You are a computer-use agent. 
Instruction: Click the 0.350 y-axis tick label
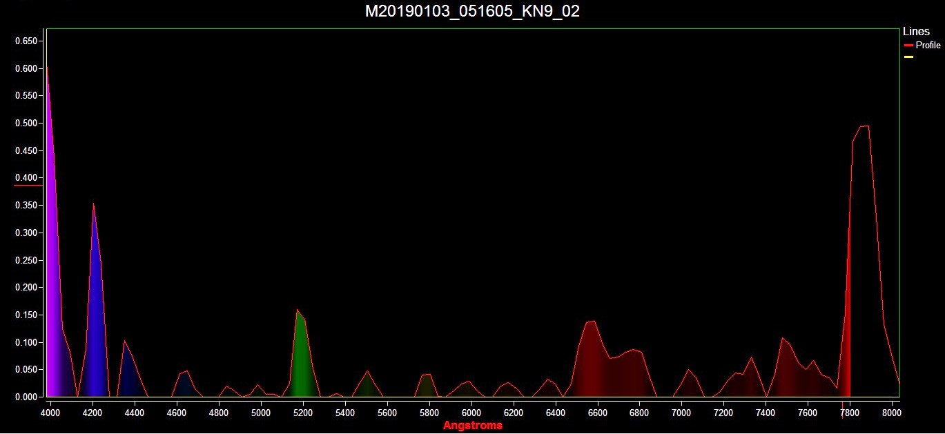point(26,206)
